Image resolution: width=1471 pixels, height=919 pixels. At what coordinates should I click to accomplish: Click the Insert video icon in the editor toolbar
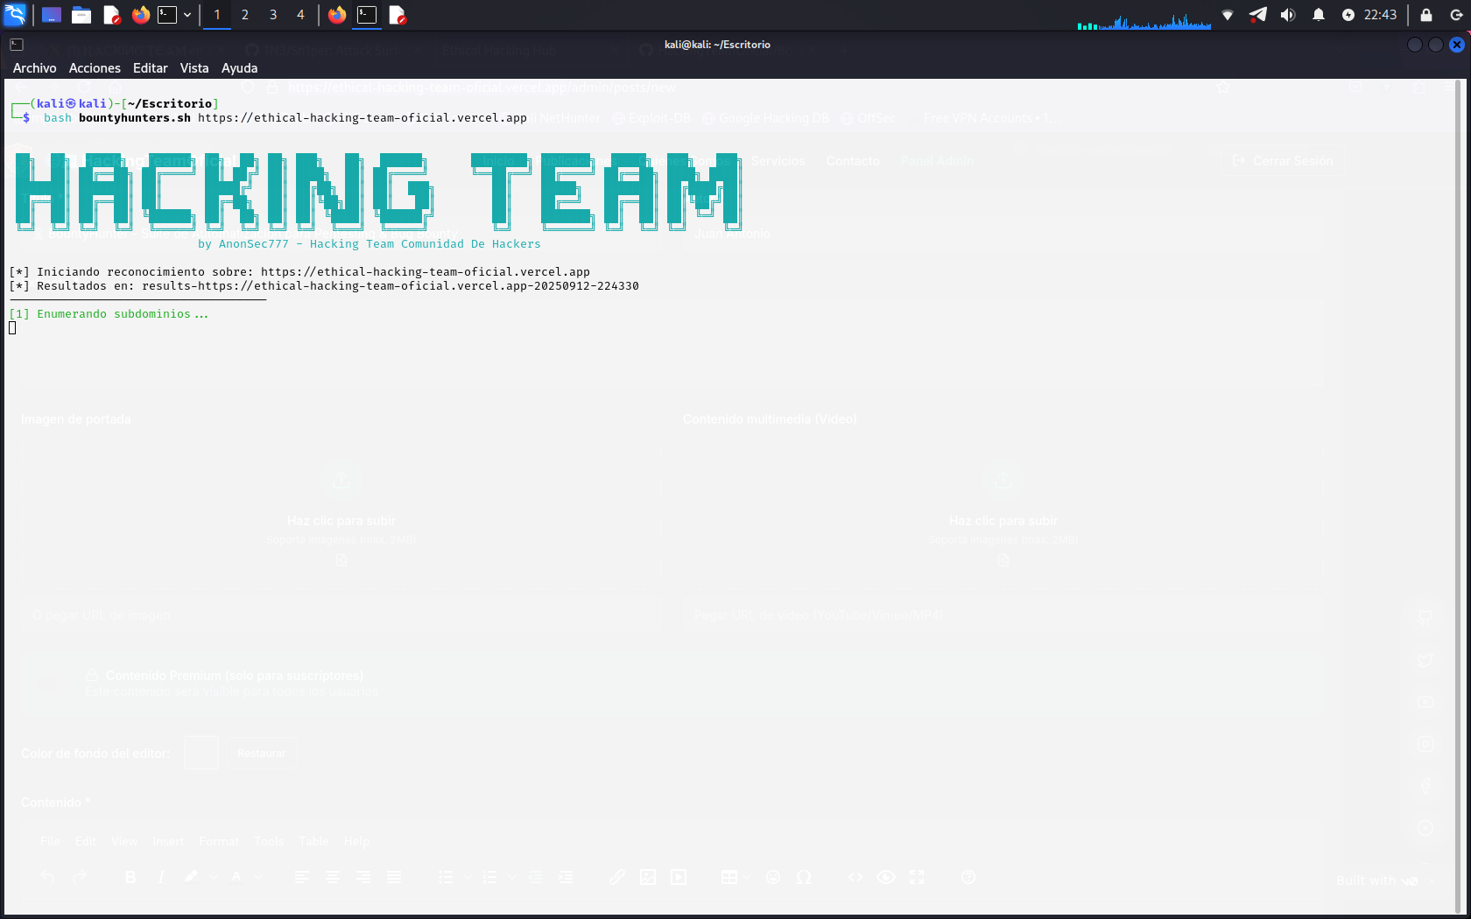pyautogui.click(x=679, y=877)
